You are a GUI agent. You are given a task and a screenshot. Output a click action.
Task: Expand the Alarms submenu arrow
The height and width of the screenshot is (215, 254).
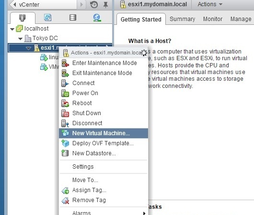(144, 214)
